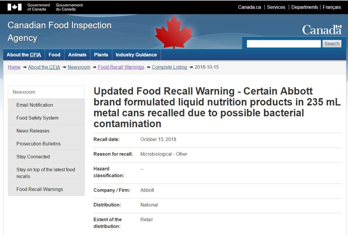Click the Government of Canada flag icon
This screenshot has width=348, height=235.
(15, 7)
